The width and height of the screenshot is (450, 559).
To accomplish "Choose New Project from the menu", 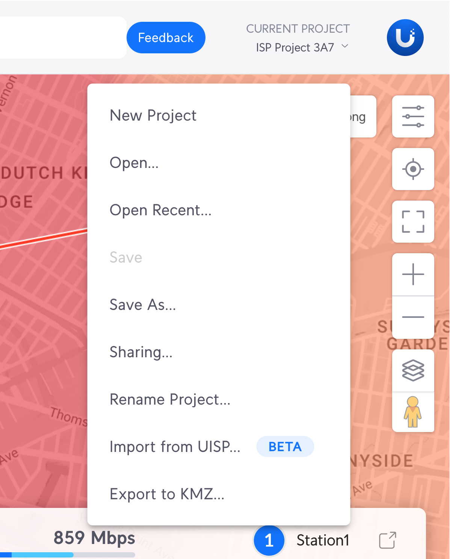I will click(153, 115).
